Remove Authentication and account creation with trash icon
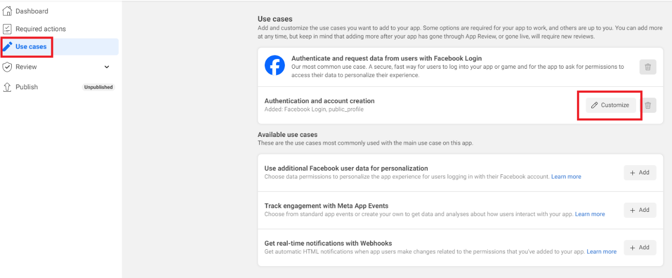Screen dimensions: 672x278 tap(648, 105)
